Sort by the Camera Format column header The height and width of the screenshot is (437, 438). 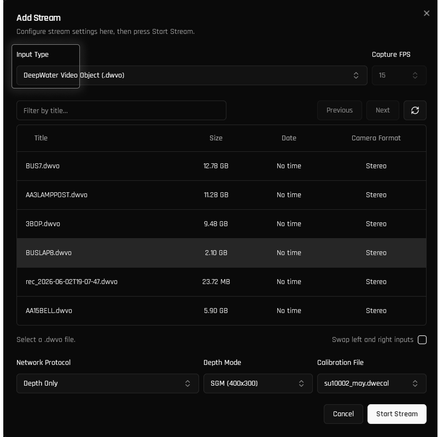[x=376, y=138]
